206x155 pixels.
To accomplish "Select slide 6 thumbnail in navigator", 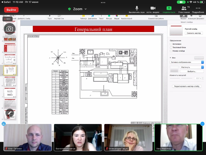I will coord(10,81).
